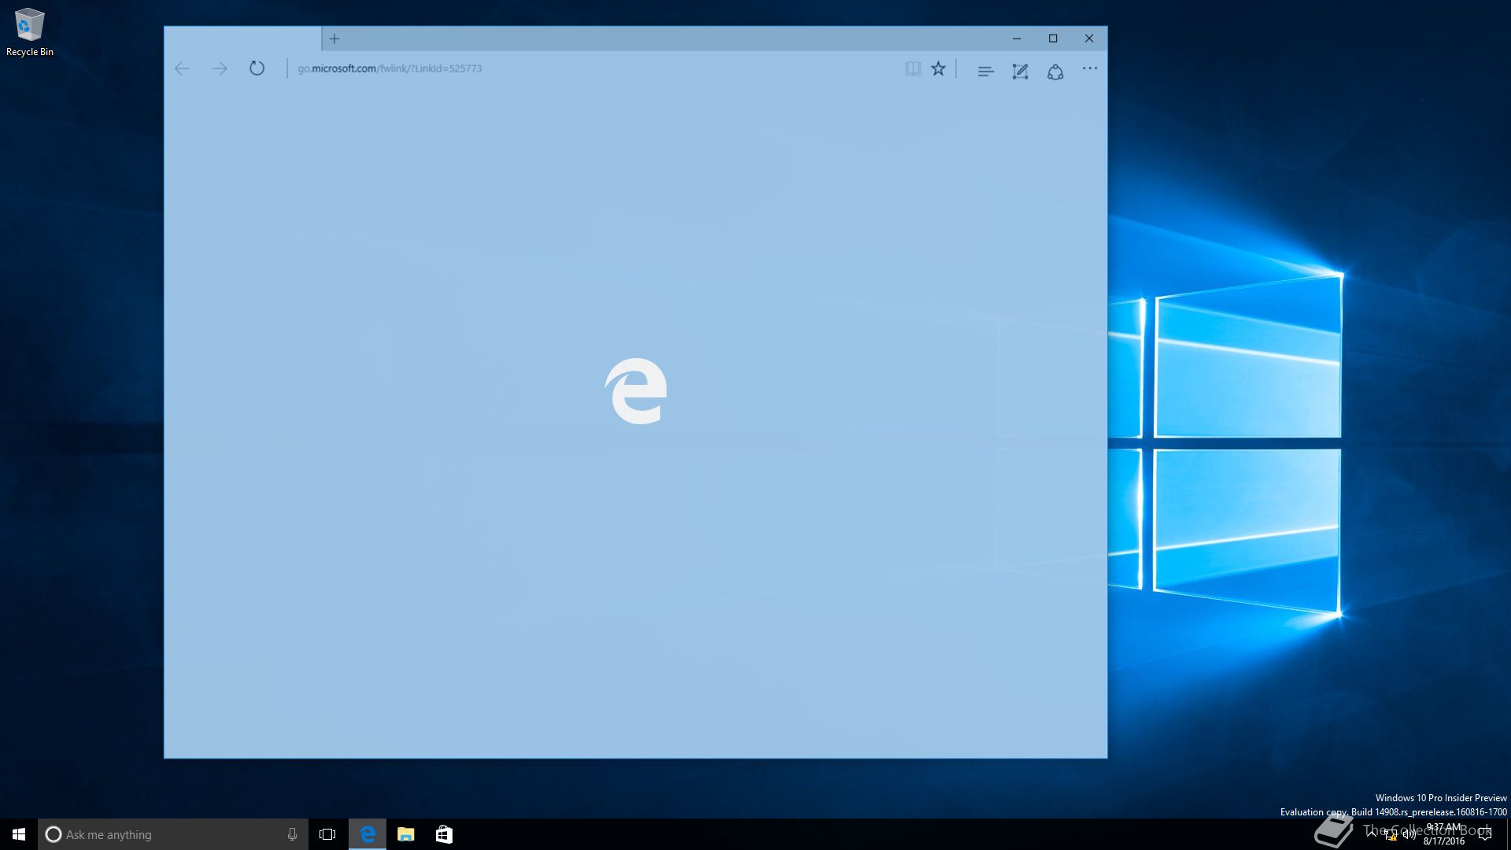Open Action Center notifications icon
Viewport: 1511px width, 850px height.
tap(1485, 834)
